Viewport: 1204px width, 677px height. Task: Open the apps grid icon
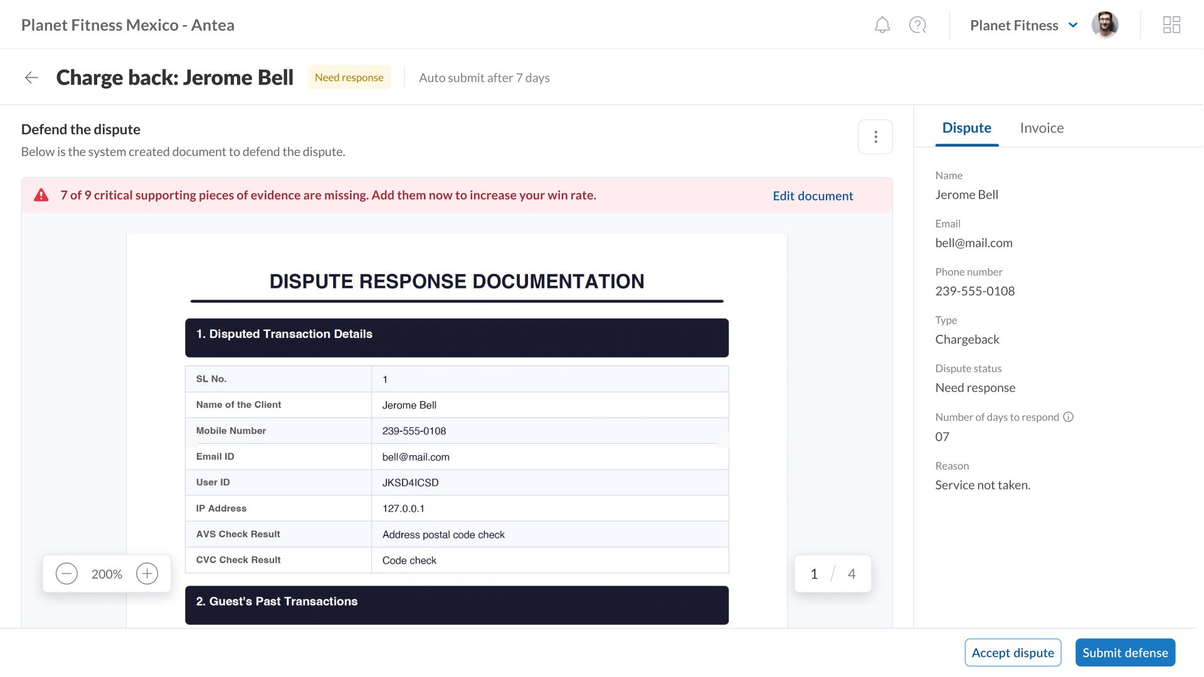click(x=1171, y=25)
